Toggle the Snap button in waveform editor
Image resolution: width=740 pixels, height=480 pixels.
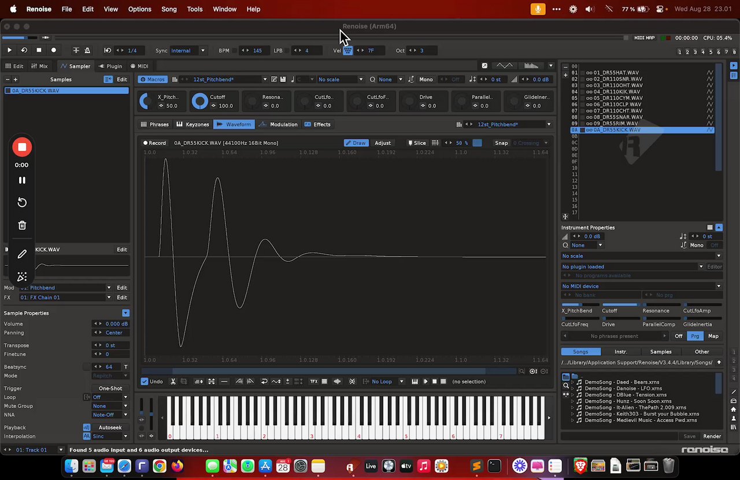coord(501,143)
